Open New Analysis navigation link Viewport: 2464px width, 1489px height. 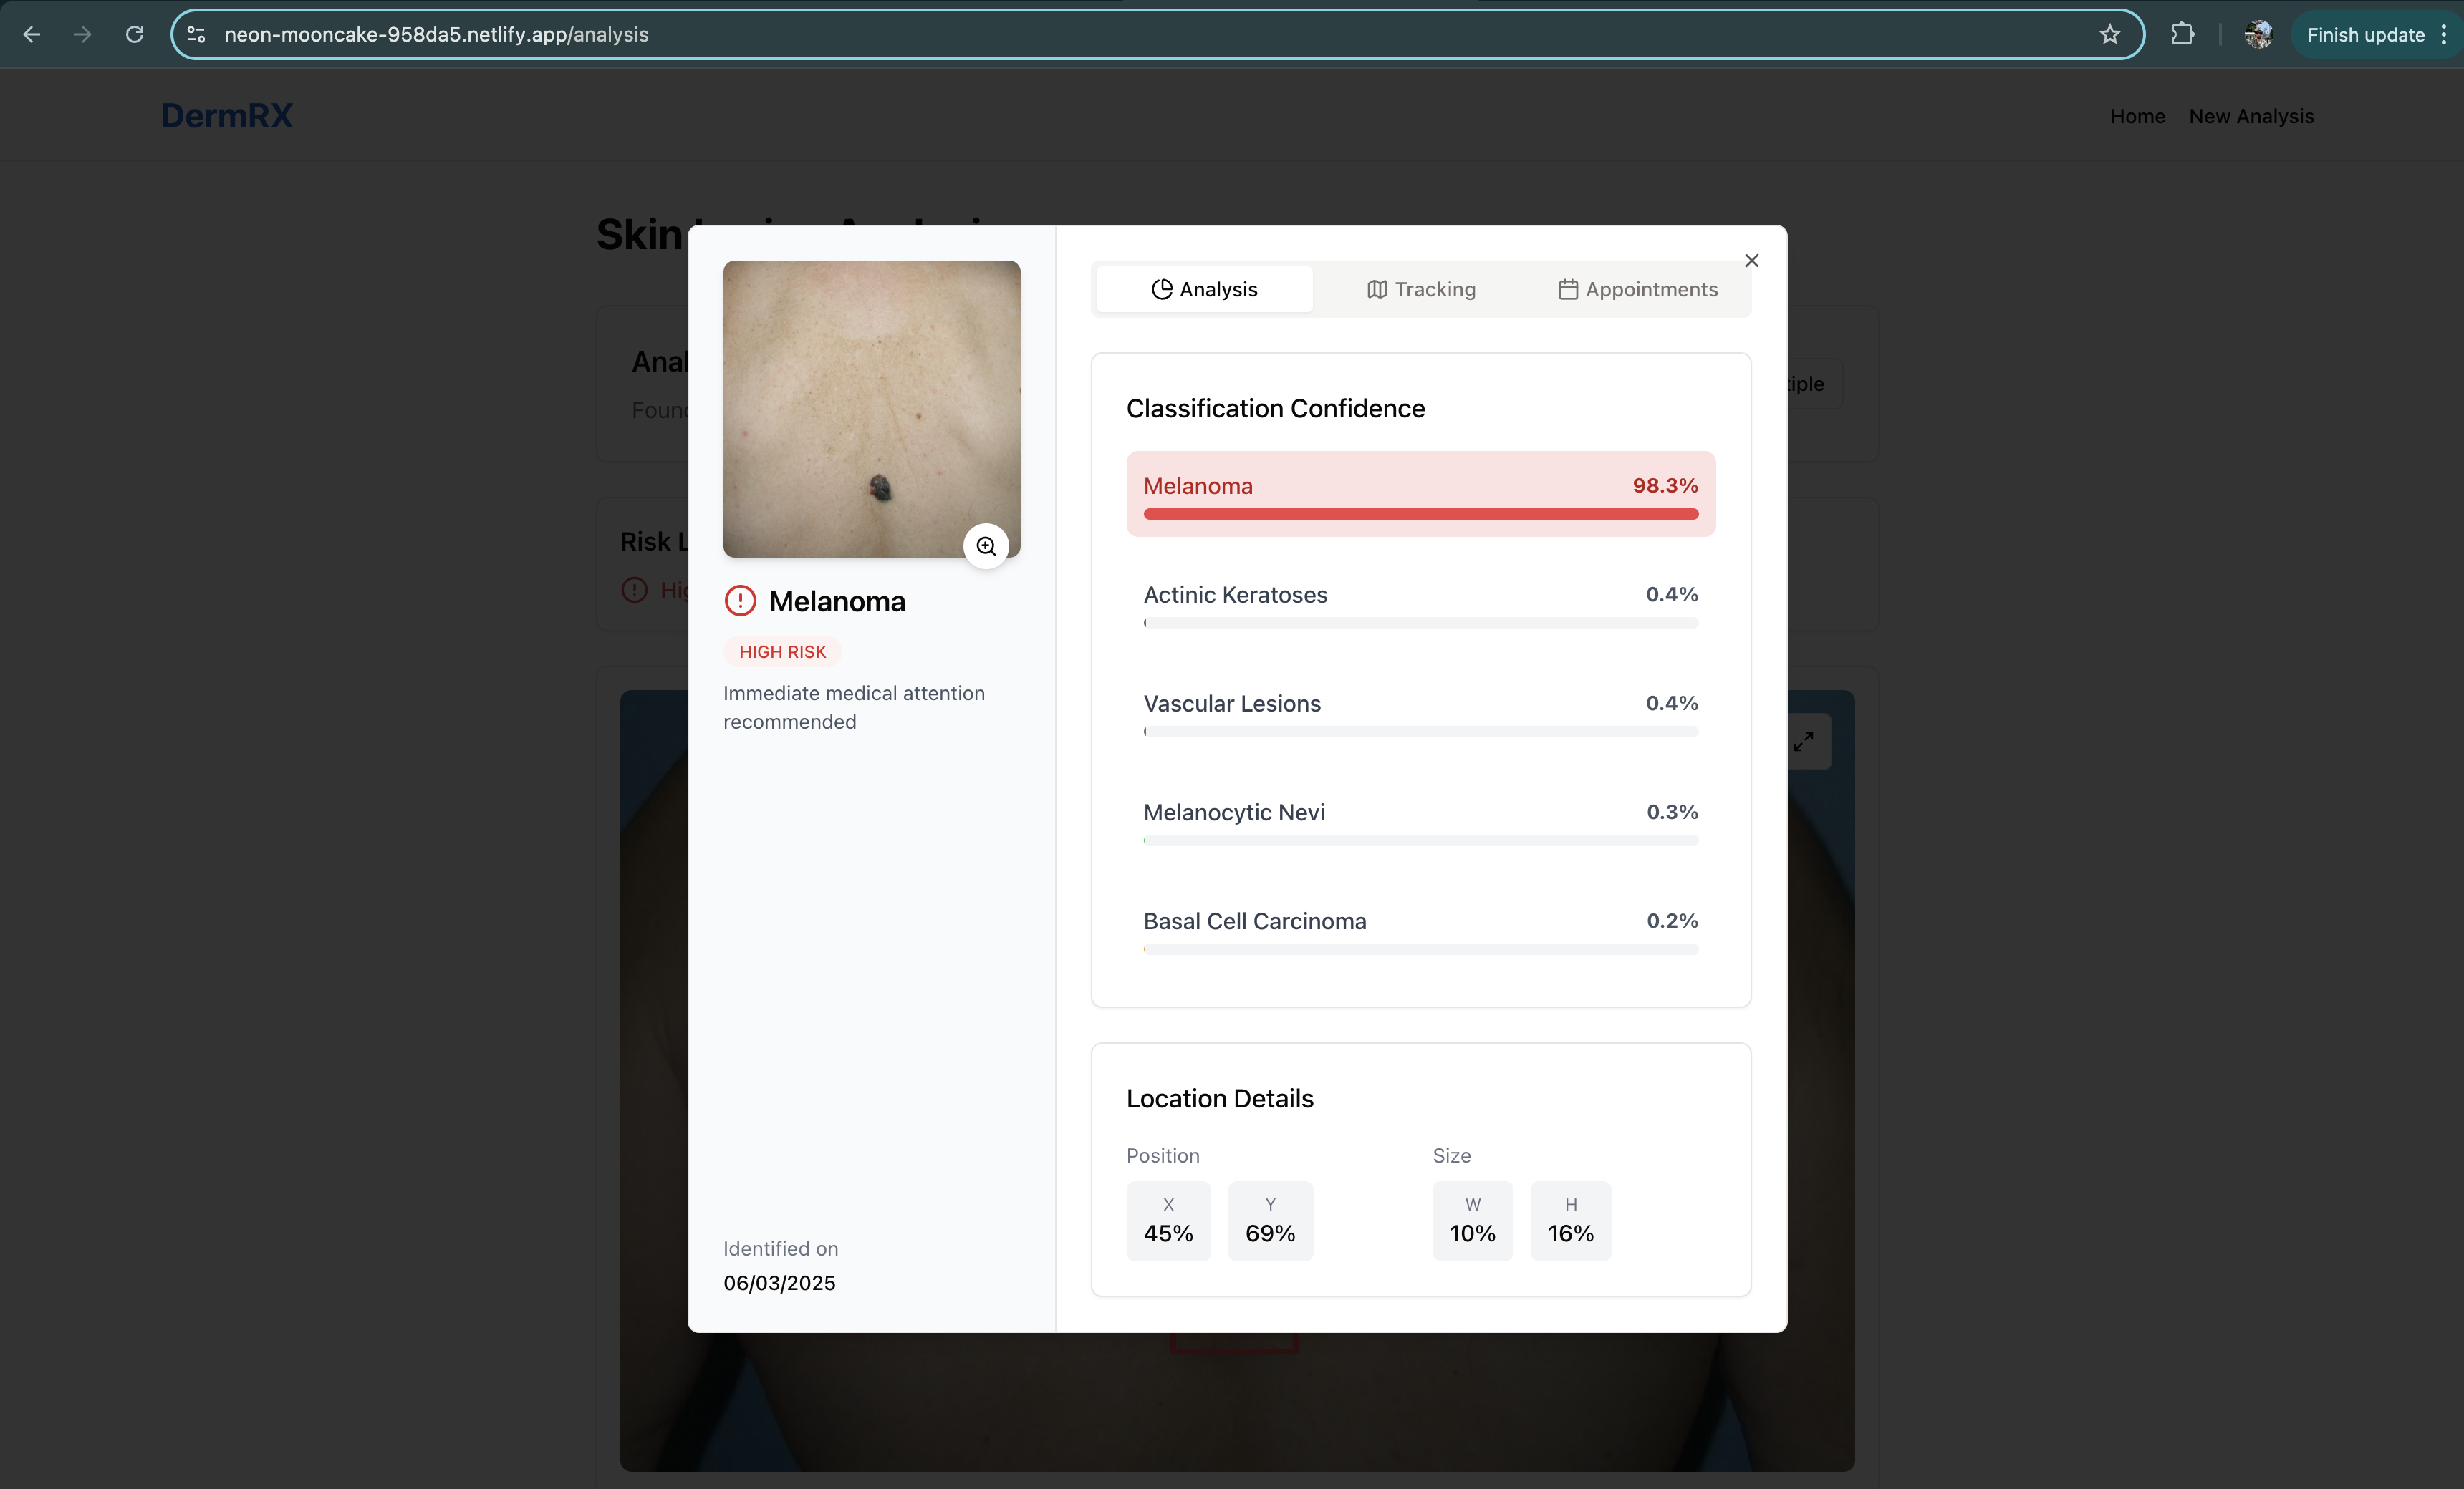(x=2251, y=116)
